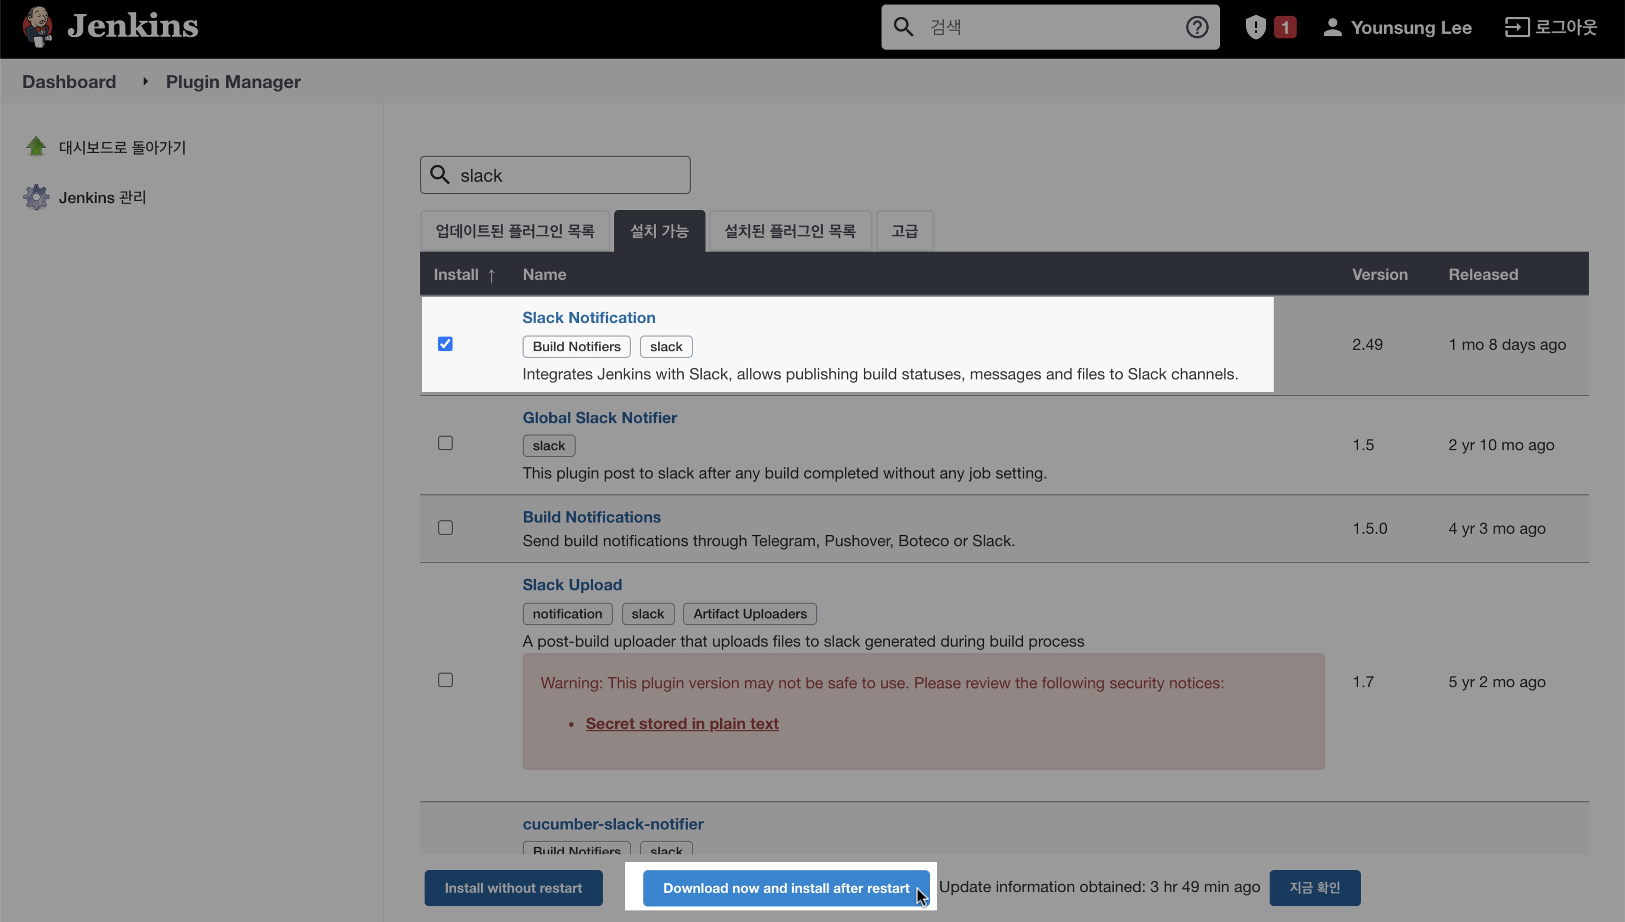Viewport: 1625px width, 922px height.
Task: Open the Secret stored in plain text link
Action: (x=682, y=723)
